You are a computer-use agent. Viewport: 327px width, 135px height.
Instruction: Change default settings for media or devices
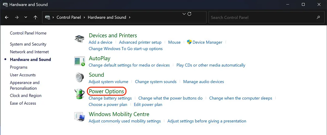(x=129, y=65)
